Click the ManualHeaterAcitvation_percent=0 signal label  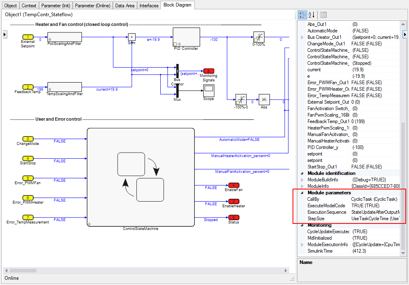[x=241, y=155]
